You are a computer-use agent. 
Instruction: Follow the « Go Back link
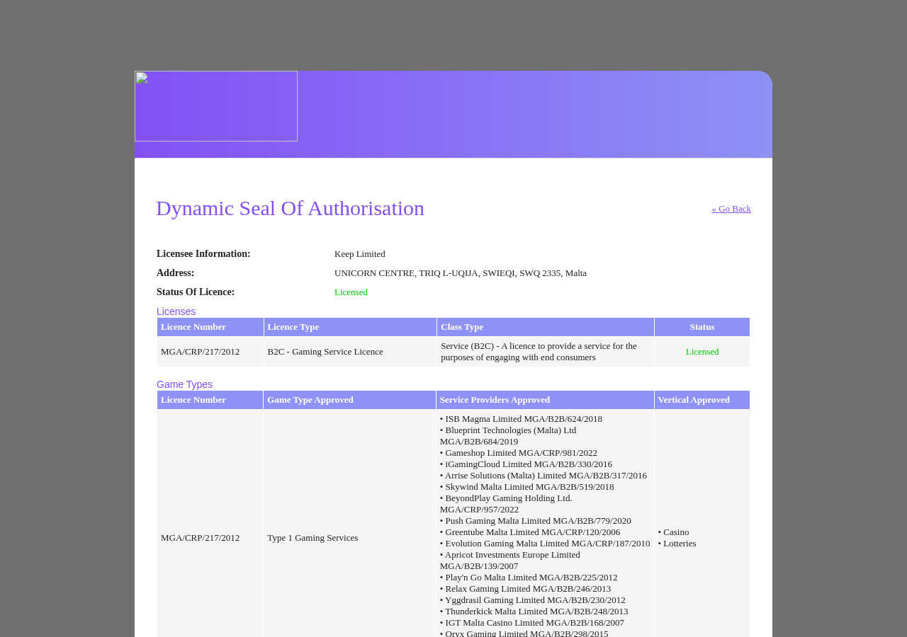tap(731, 209)
